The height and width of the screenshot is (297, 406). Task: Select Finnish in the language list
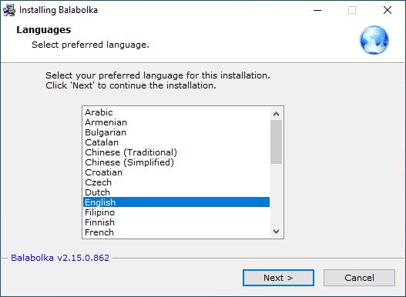coord(176,222)
